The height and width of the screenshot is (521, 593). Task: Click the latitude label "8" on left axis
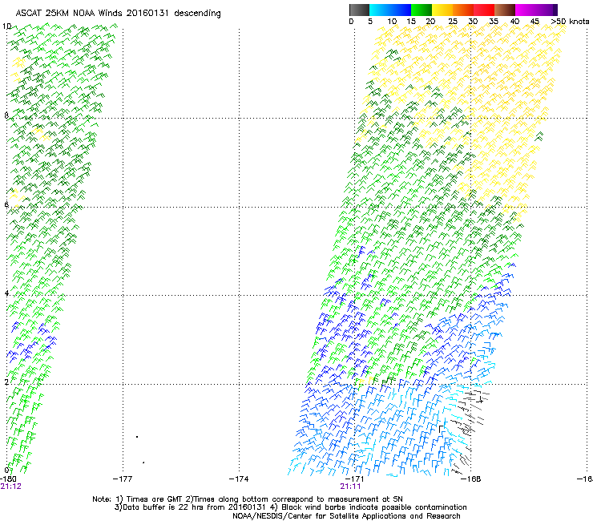6,115
